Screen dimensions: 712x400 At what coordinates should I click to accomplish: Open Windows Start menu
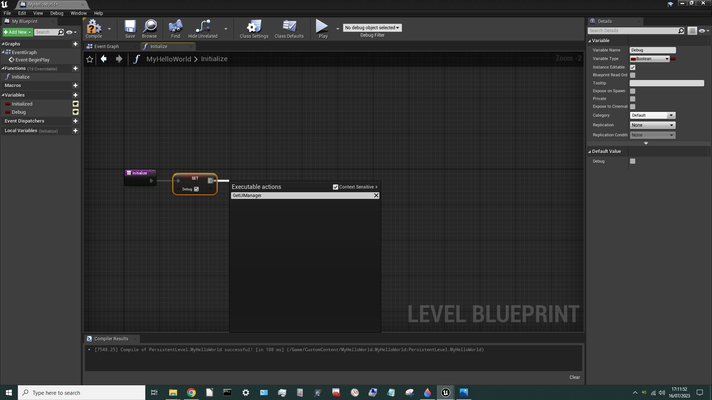tap(9, 393)
